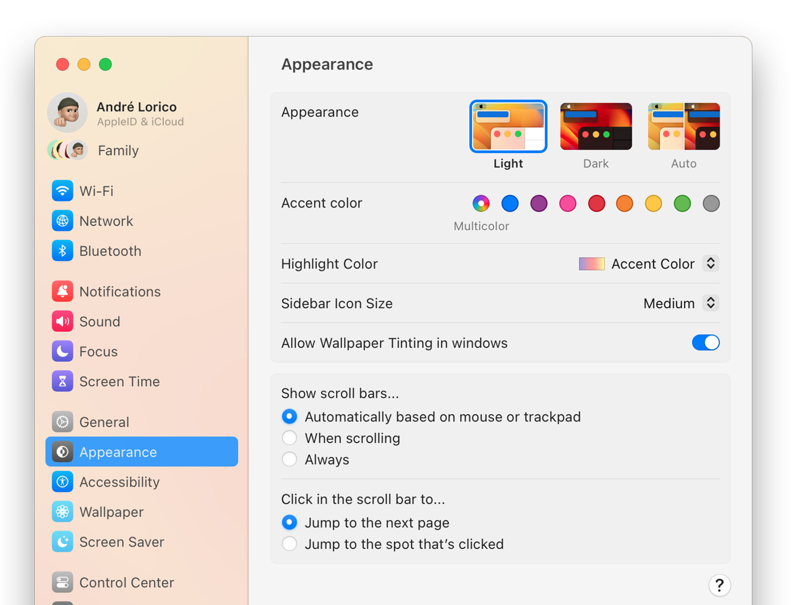794x605 pixels.
Task: Select Automatically based on mouse or trackpad
Action: [290, 416]
